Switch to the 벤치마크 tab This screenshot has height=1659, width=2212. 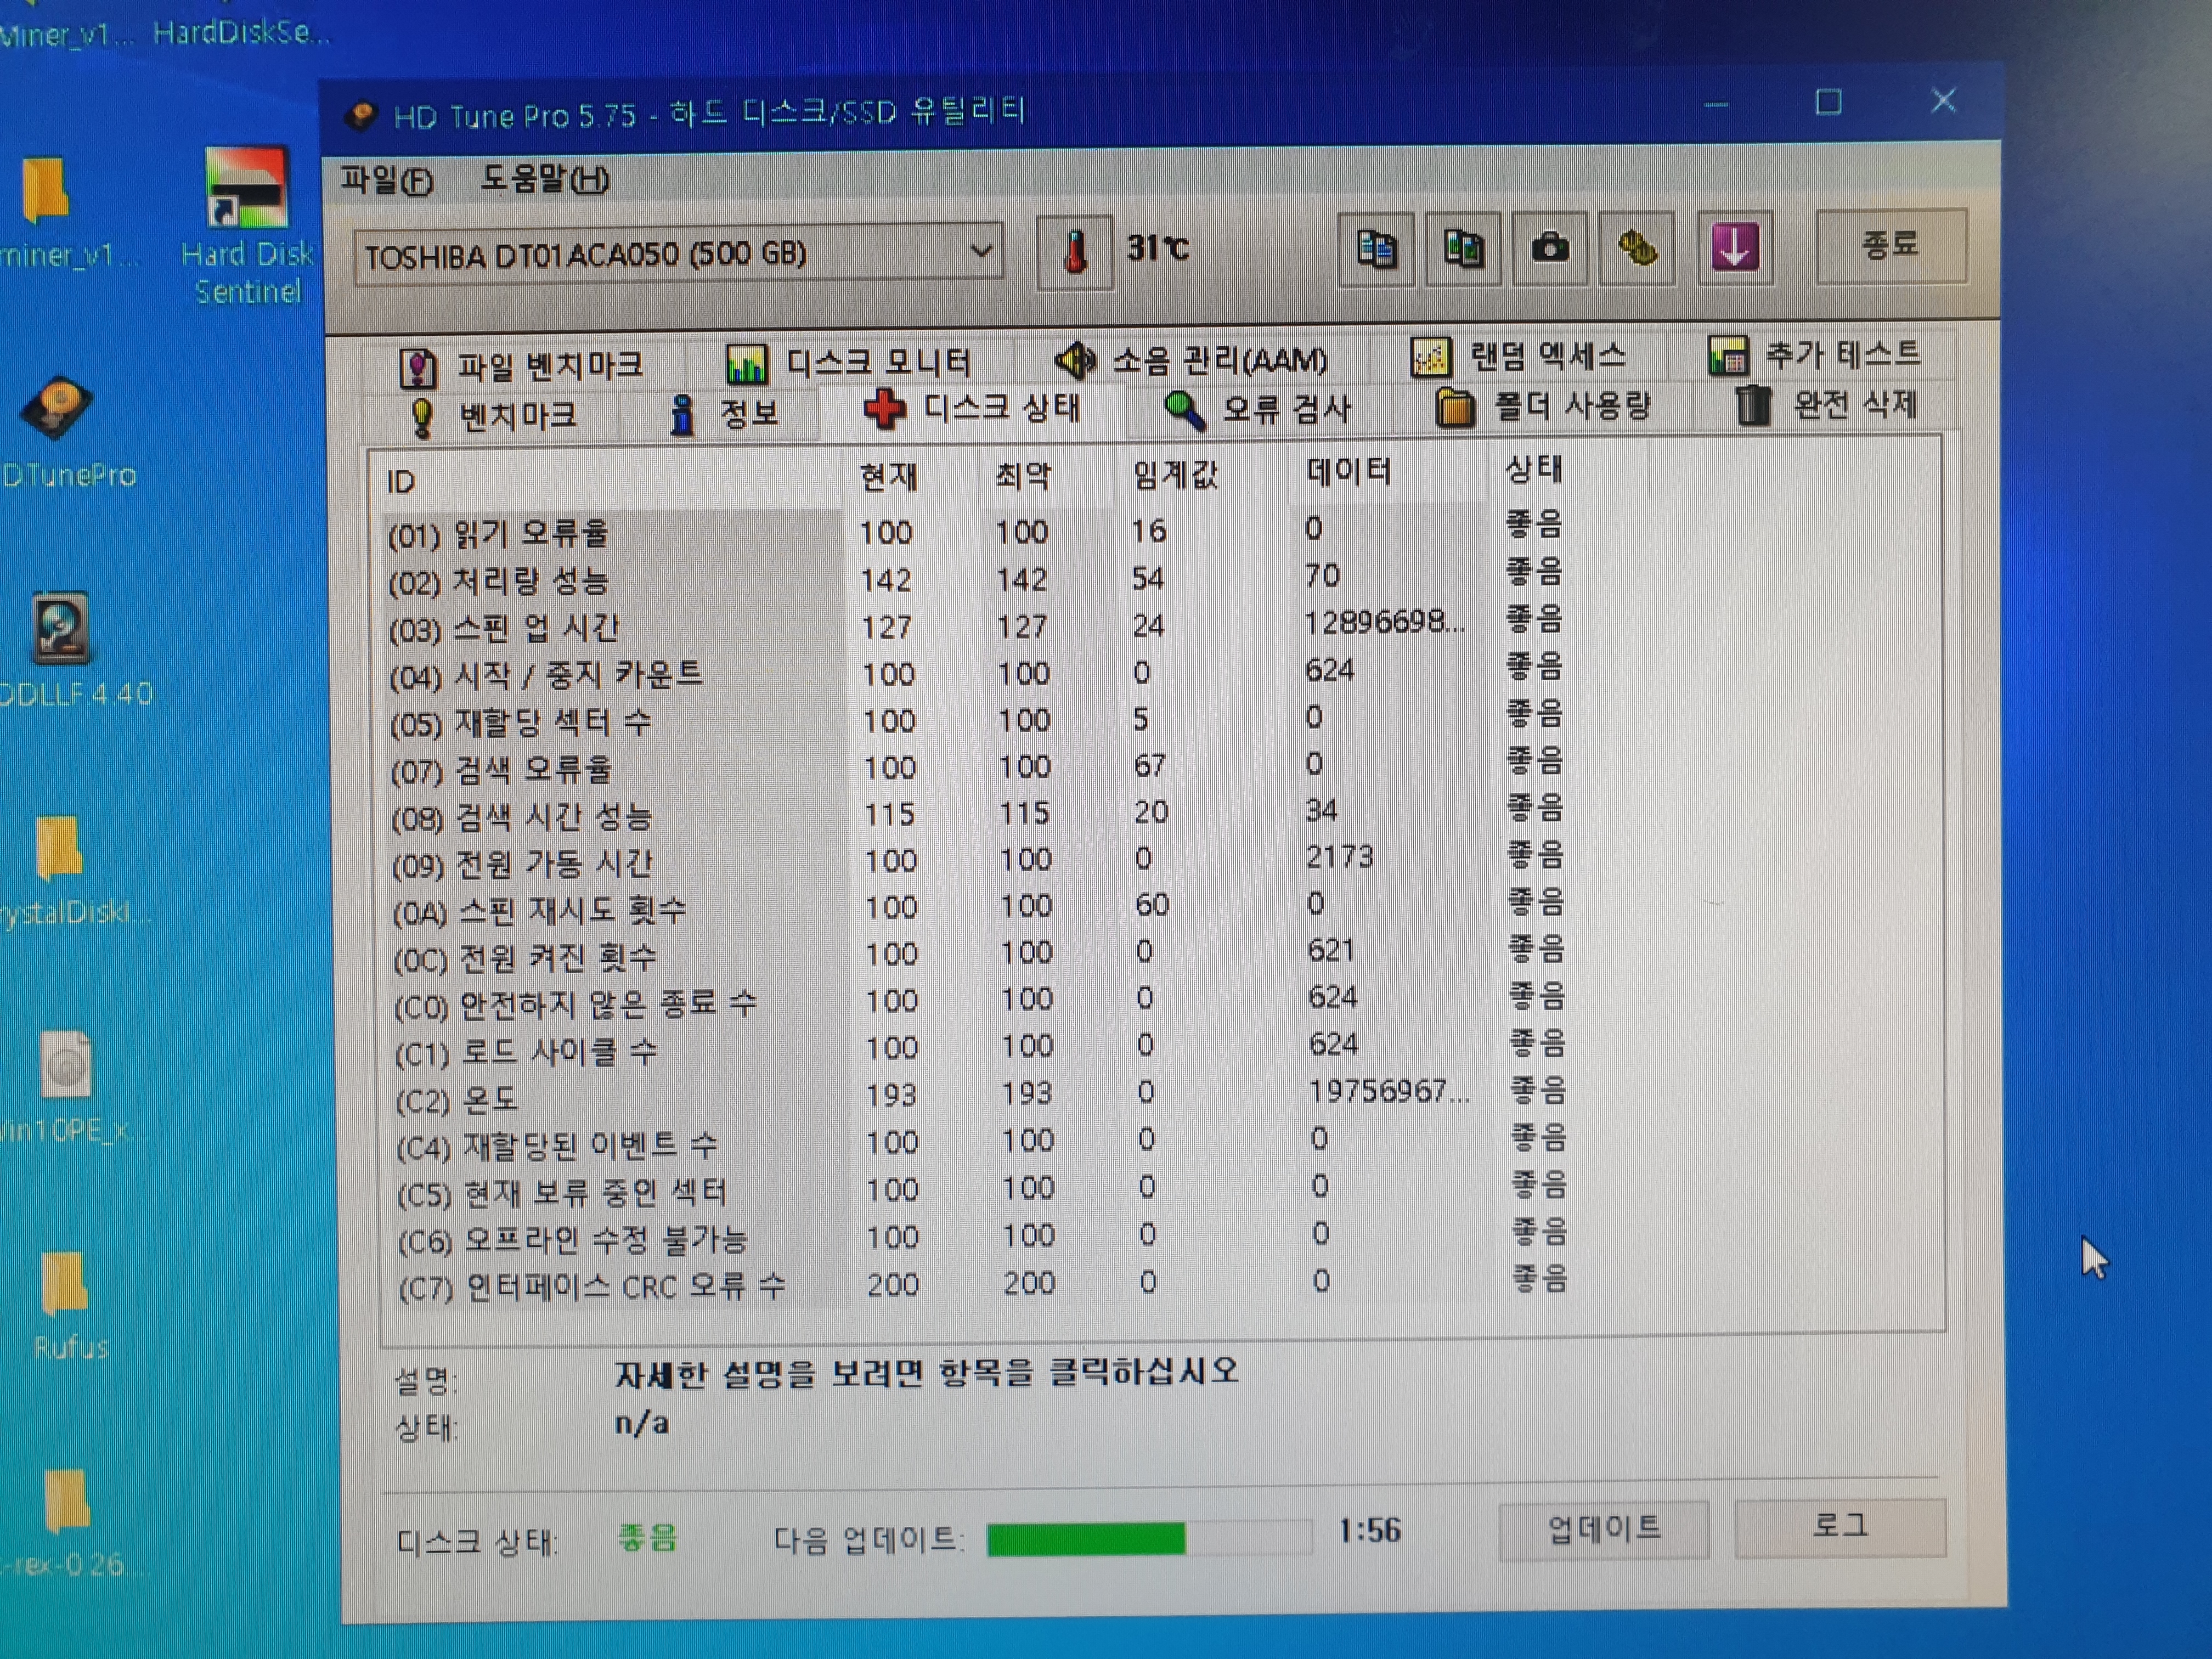point(494,416)
